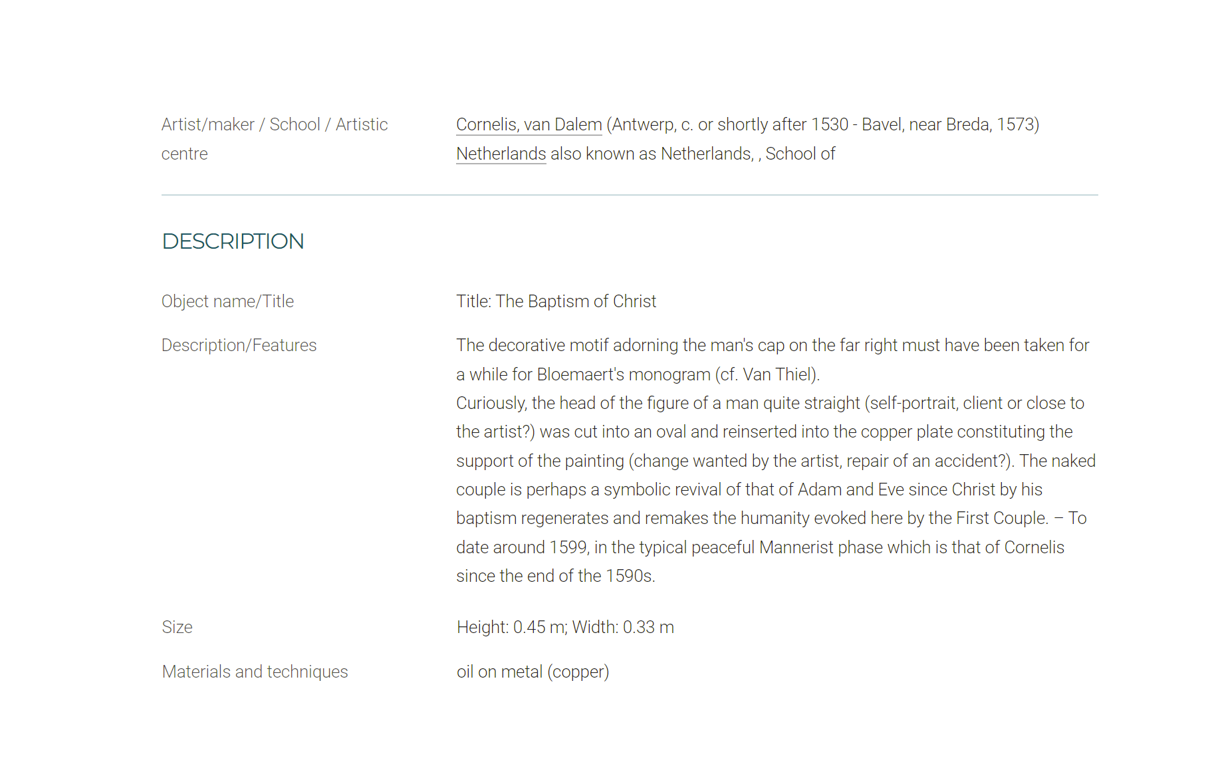Click the final line 'since the end of the 1590s'
This screenshot has width=1206, height=776.
555,576
